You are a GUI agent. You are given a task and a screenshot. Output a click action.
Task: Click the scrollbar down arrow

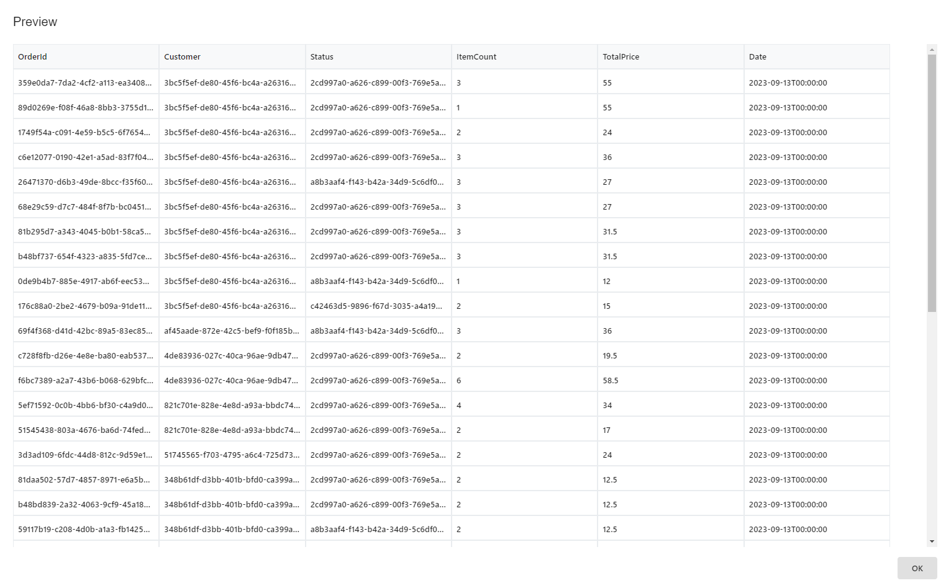click(x=932, y=541)
